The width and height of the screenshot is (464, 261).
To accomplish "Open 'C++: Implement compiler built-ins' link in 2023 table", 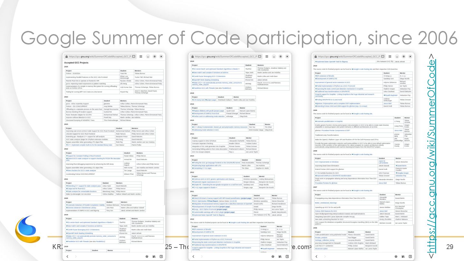I will click(x=89, y=145).
